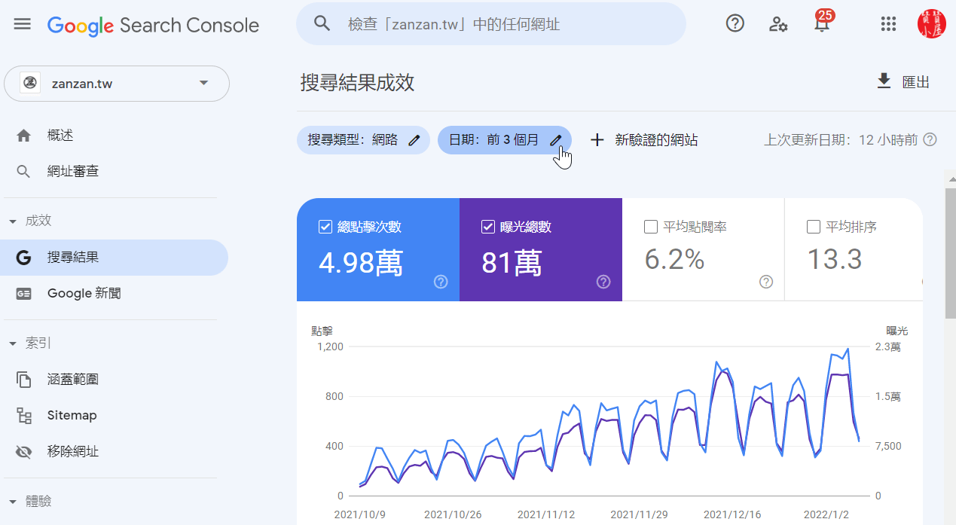Click the Google G icon beside 搜尋結果
This screenshot has width=956, height=525.
click(x=24, y=258)
